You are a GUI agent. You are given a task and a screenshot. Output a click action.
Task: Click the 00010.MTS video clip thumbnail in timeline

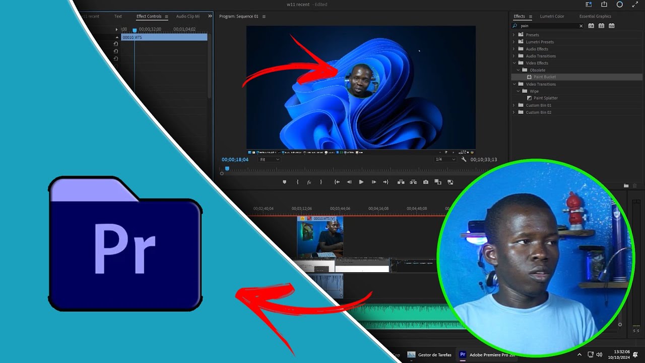click(x=320, y=237)
